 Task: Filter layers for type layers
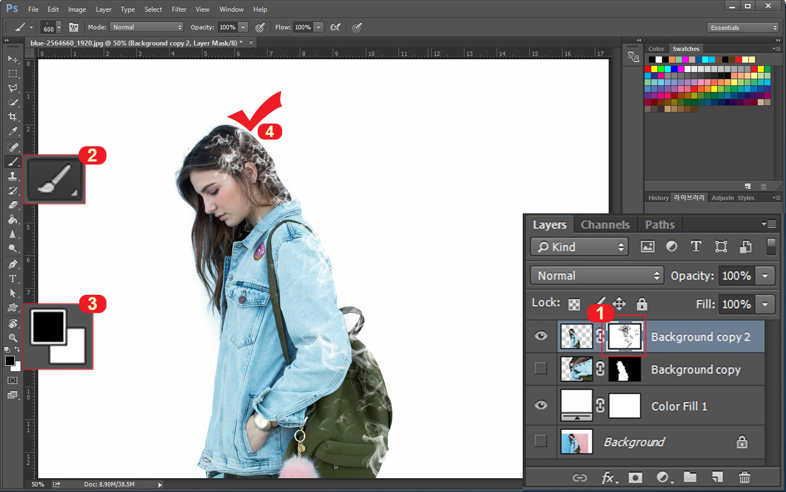coord(696,247)
